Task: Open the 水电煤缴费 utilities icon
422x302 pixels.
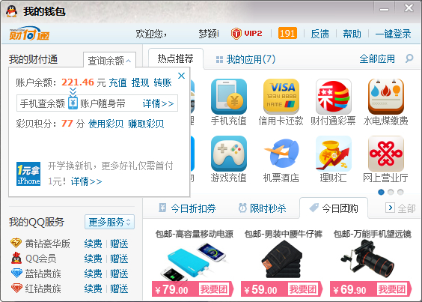Action: coord(386,97)
